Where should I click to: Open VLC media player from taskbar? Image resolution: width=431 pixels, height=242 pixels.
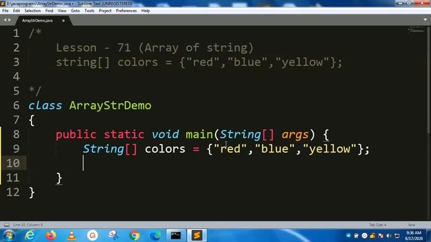pos(71,235)
